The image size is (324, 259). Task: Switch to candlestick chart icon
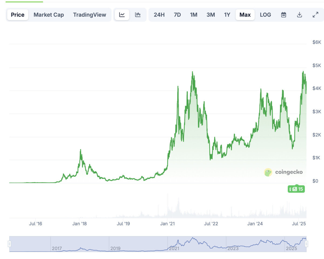pyautogui.click(x=138, y=15)
